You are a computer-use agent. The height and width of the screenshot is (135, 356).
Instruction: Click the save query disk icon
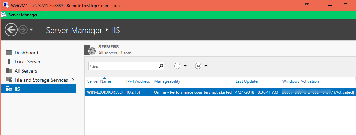[x=198, y=66]
